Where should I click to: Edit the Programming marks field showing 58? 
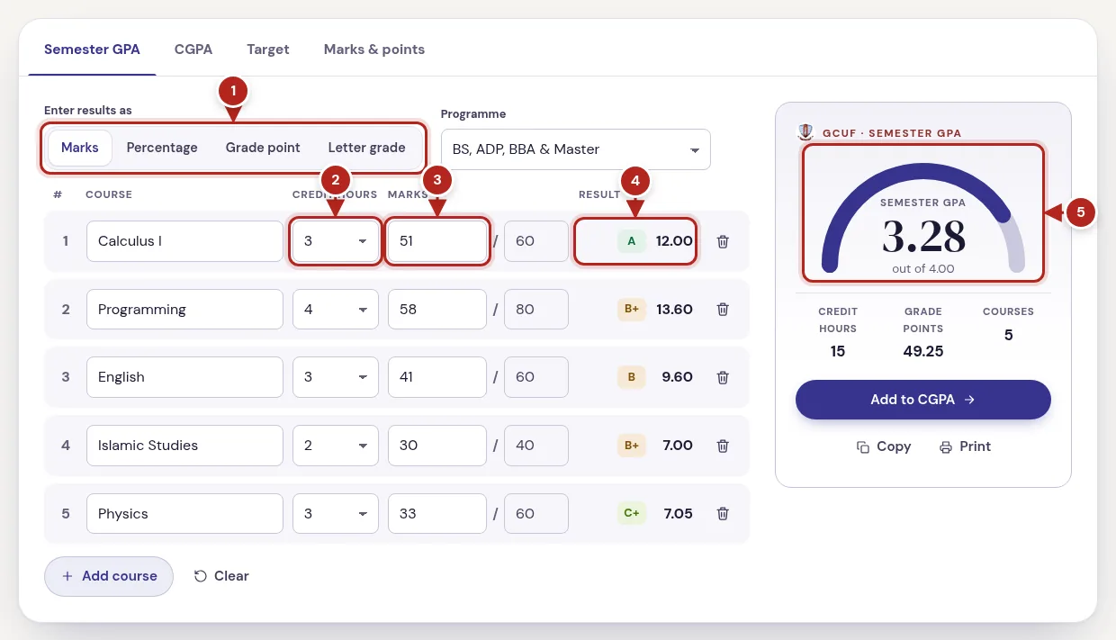pos(437,310)
